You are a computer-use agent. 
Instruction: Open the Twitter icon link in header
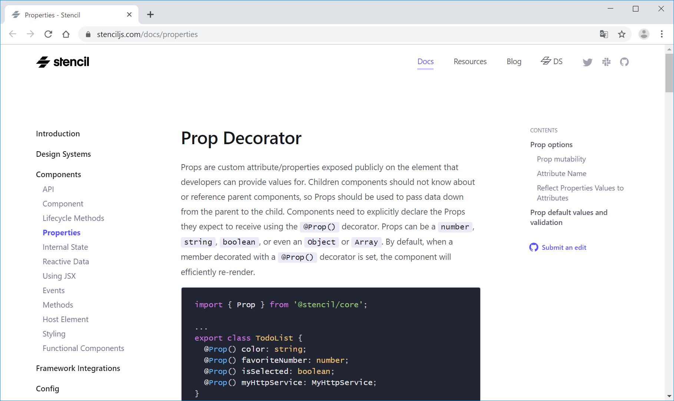(587, 62)
